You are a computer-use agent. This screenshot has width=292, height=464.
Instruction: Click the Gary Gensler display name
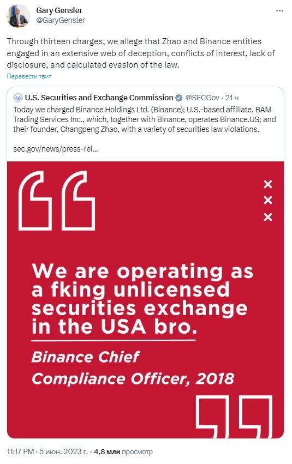[x=59, y=10]
